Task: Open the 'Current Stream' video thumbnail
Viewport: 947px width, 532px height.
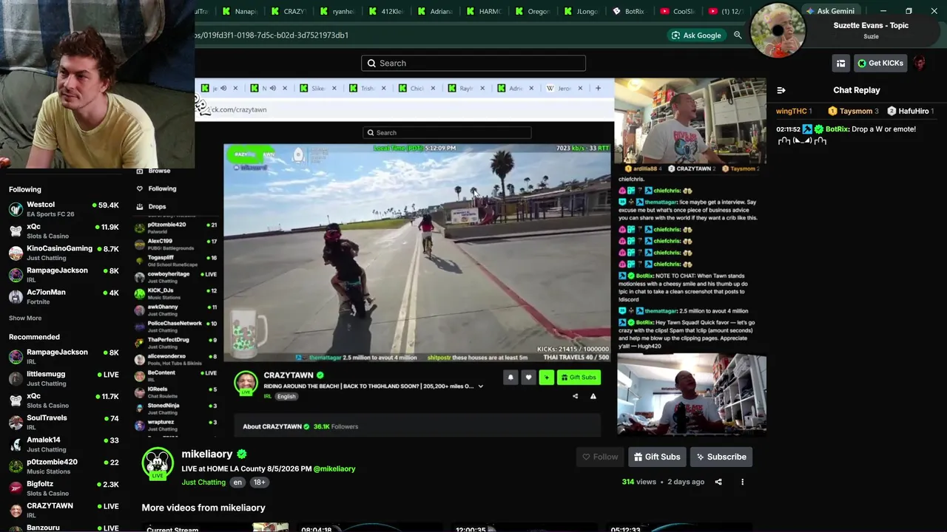Action: (215, 527)
